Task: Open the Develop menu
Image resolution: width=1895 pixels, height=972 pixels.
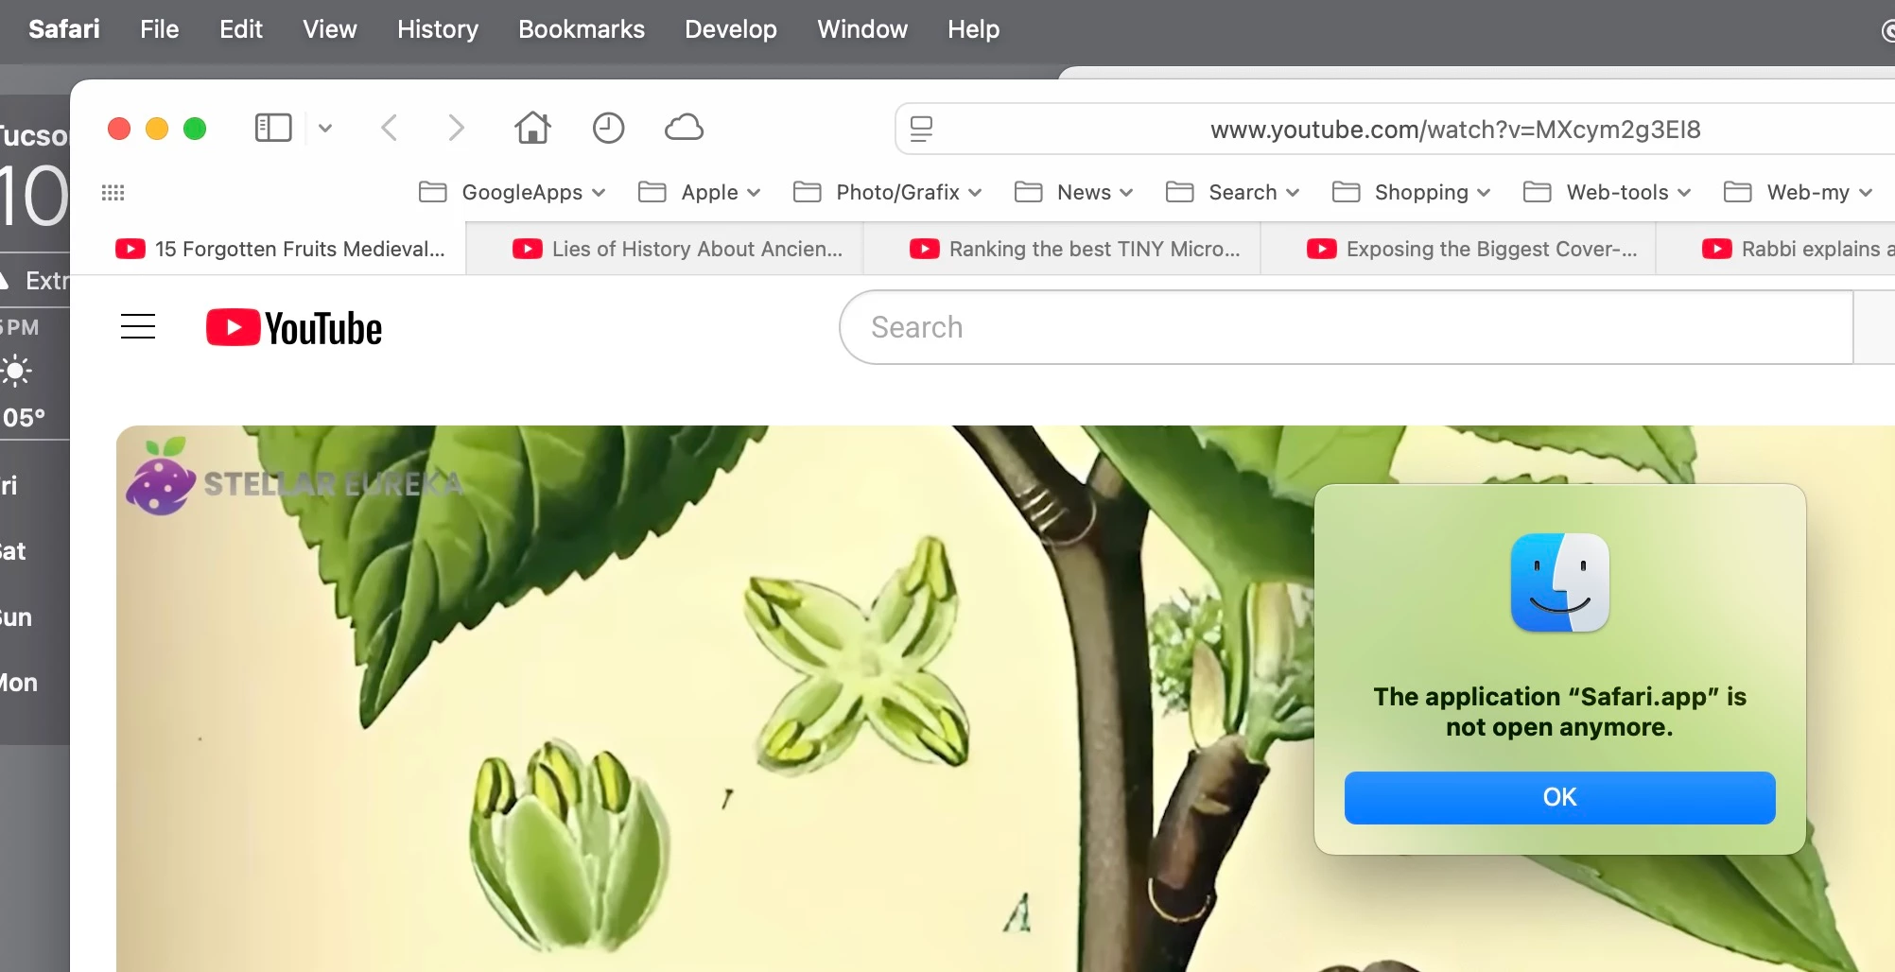Action: 731,29
